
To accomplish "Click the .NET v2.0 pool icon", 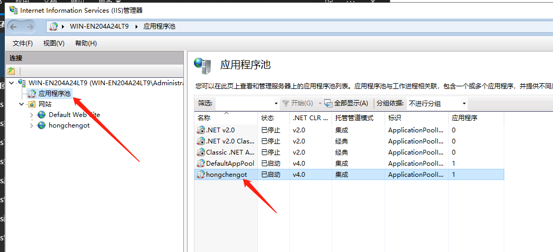I will click(x=201, y=130).
